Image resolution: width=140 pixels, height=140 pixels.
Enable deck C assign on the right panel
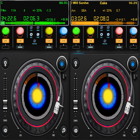(76, 47)
